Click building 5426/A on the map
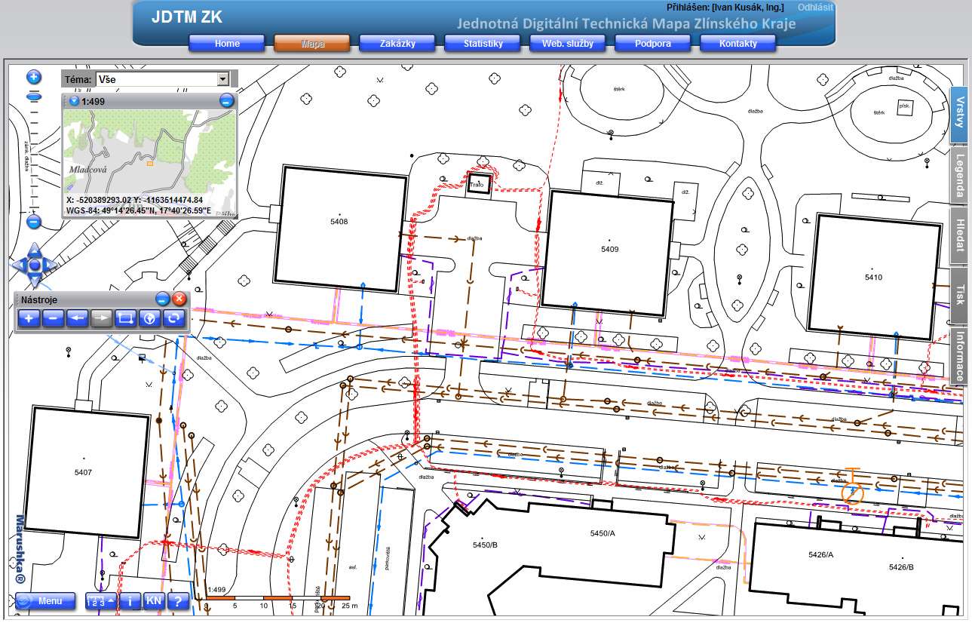The width and height of the screenshot is (972, 626). (x=820, y=554)
